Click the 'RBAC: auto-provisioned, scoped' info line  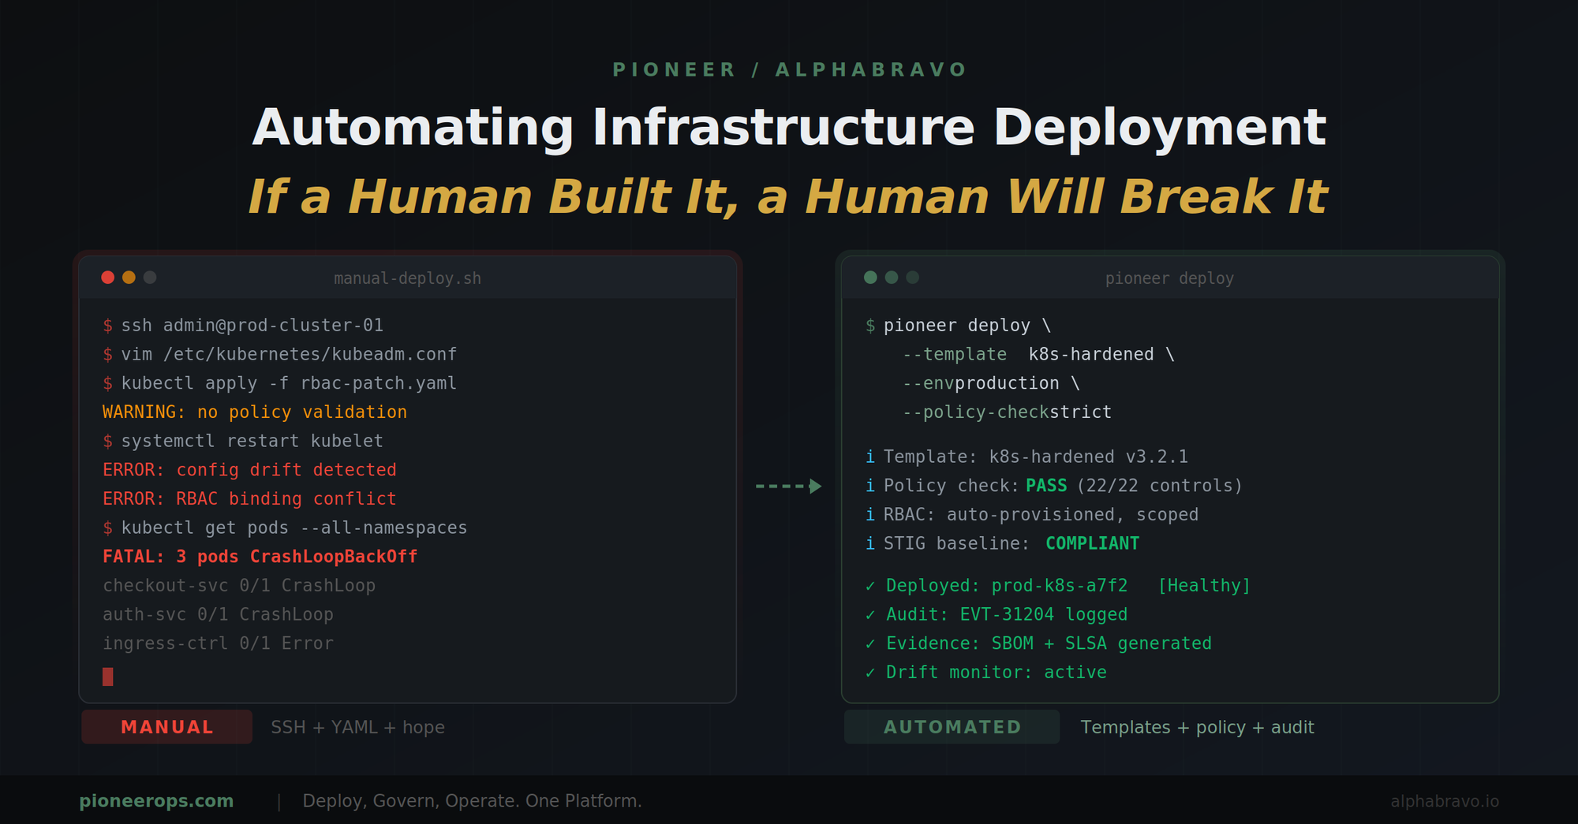[x=1032, y=515]
